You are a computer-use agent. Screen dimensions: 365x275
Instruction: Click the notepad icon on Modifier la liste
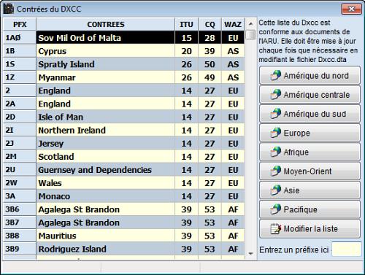(x=276, y=228)
